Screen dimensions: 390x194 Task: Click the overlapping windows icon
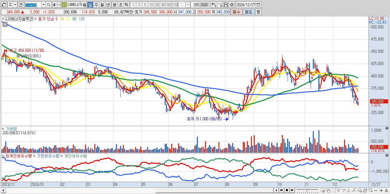(x=328, y=191)
